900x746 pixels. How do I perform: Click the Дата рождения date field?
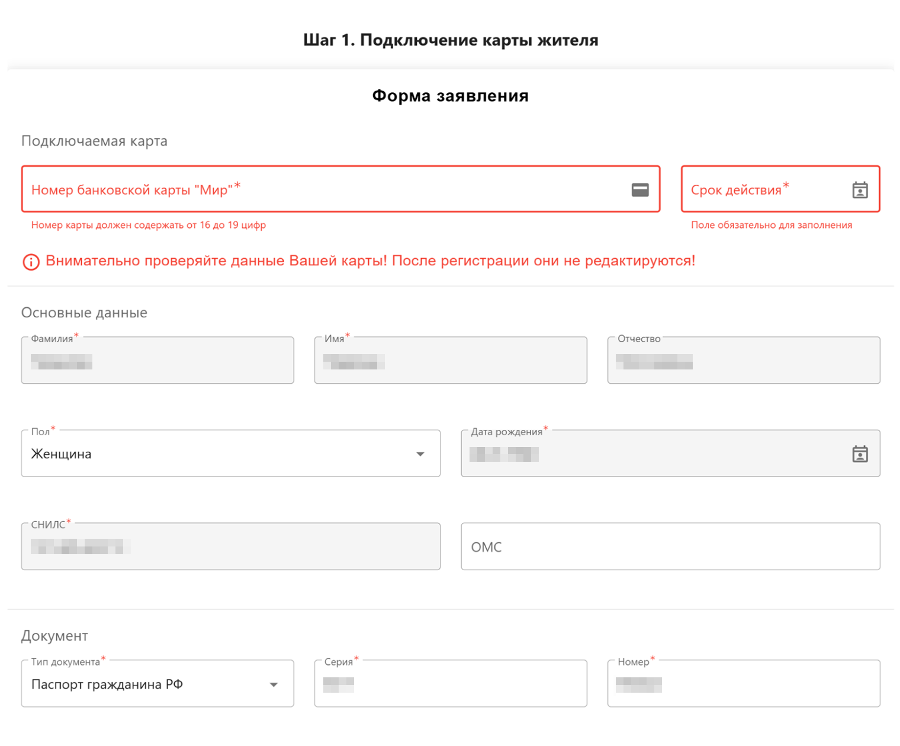click(651, 454)
